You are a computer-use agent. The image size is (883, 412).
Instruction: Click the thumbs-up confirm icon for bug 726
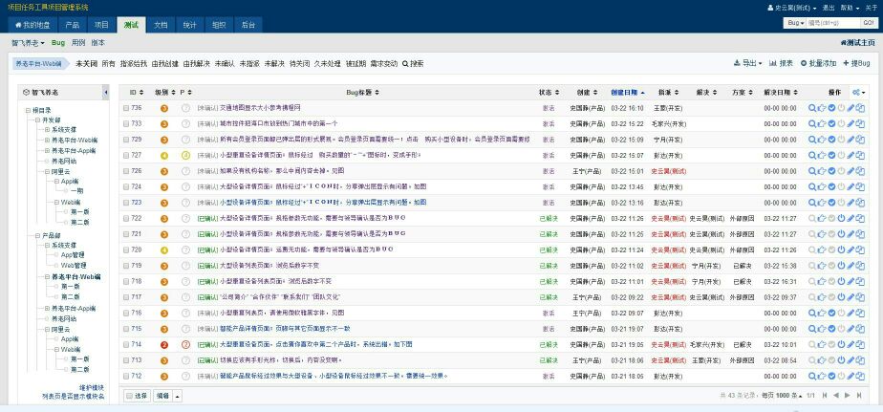click(x=822, y=170)
